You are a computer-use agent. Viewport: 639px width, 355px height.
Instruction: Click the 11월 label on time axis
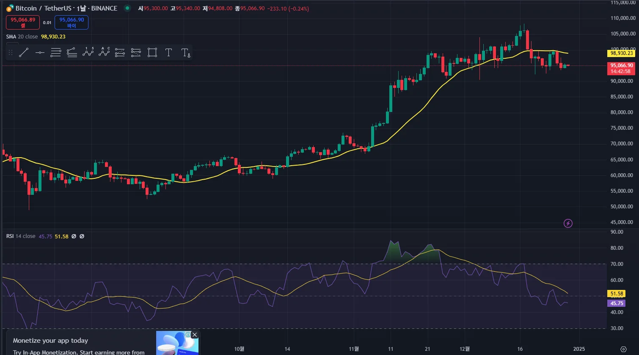354,349
